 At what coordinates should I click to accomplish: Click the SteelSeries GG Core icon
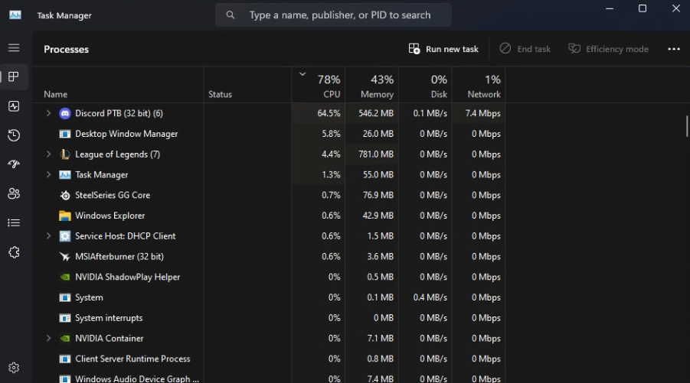point(64,195)
